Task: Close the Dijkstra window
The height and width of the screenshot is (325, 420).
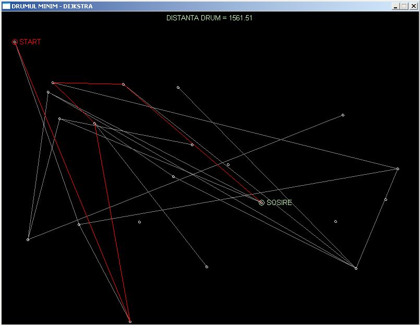Action: coord(413,6)
